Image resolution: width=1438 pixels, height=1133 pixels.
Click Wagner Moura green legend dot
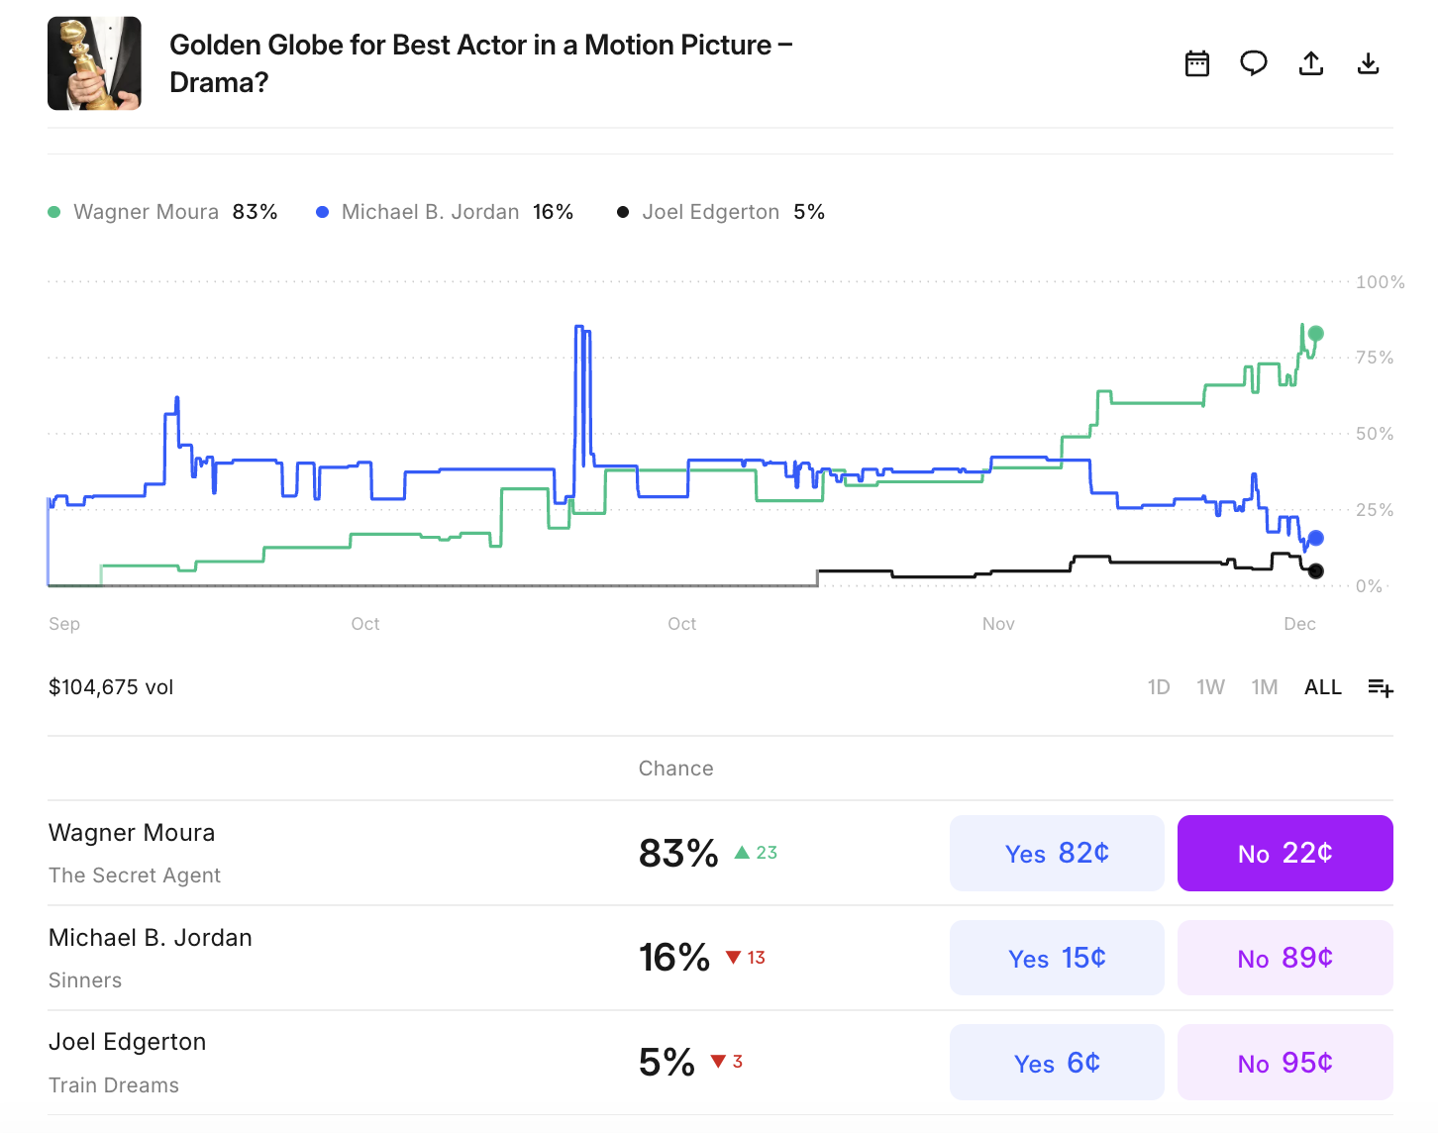54,212
